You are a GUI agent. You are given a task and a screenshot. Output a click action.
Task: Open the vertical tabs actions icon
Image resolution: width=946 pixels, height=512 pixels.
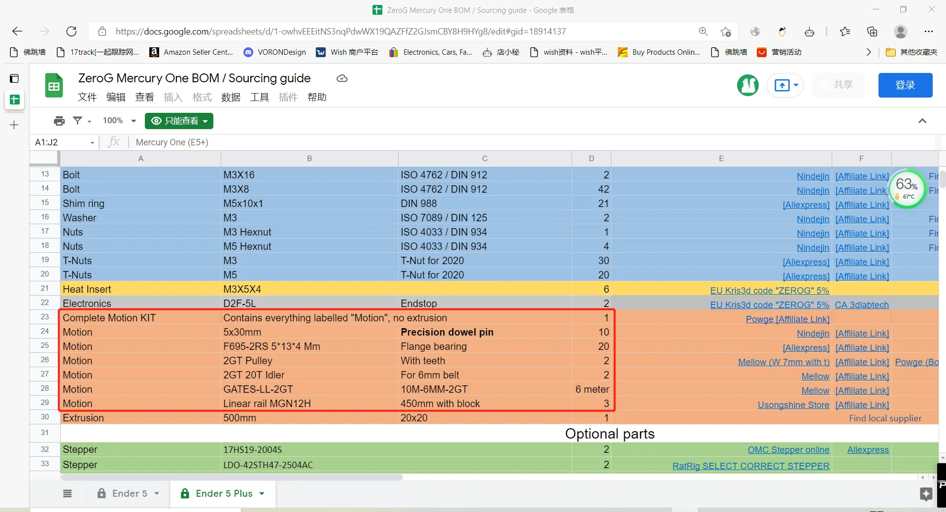(x=14, y=78)
